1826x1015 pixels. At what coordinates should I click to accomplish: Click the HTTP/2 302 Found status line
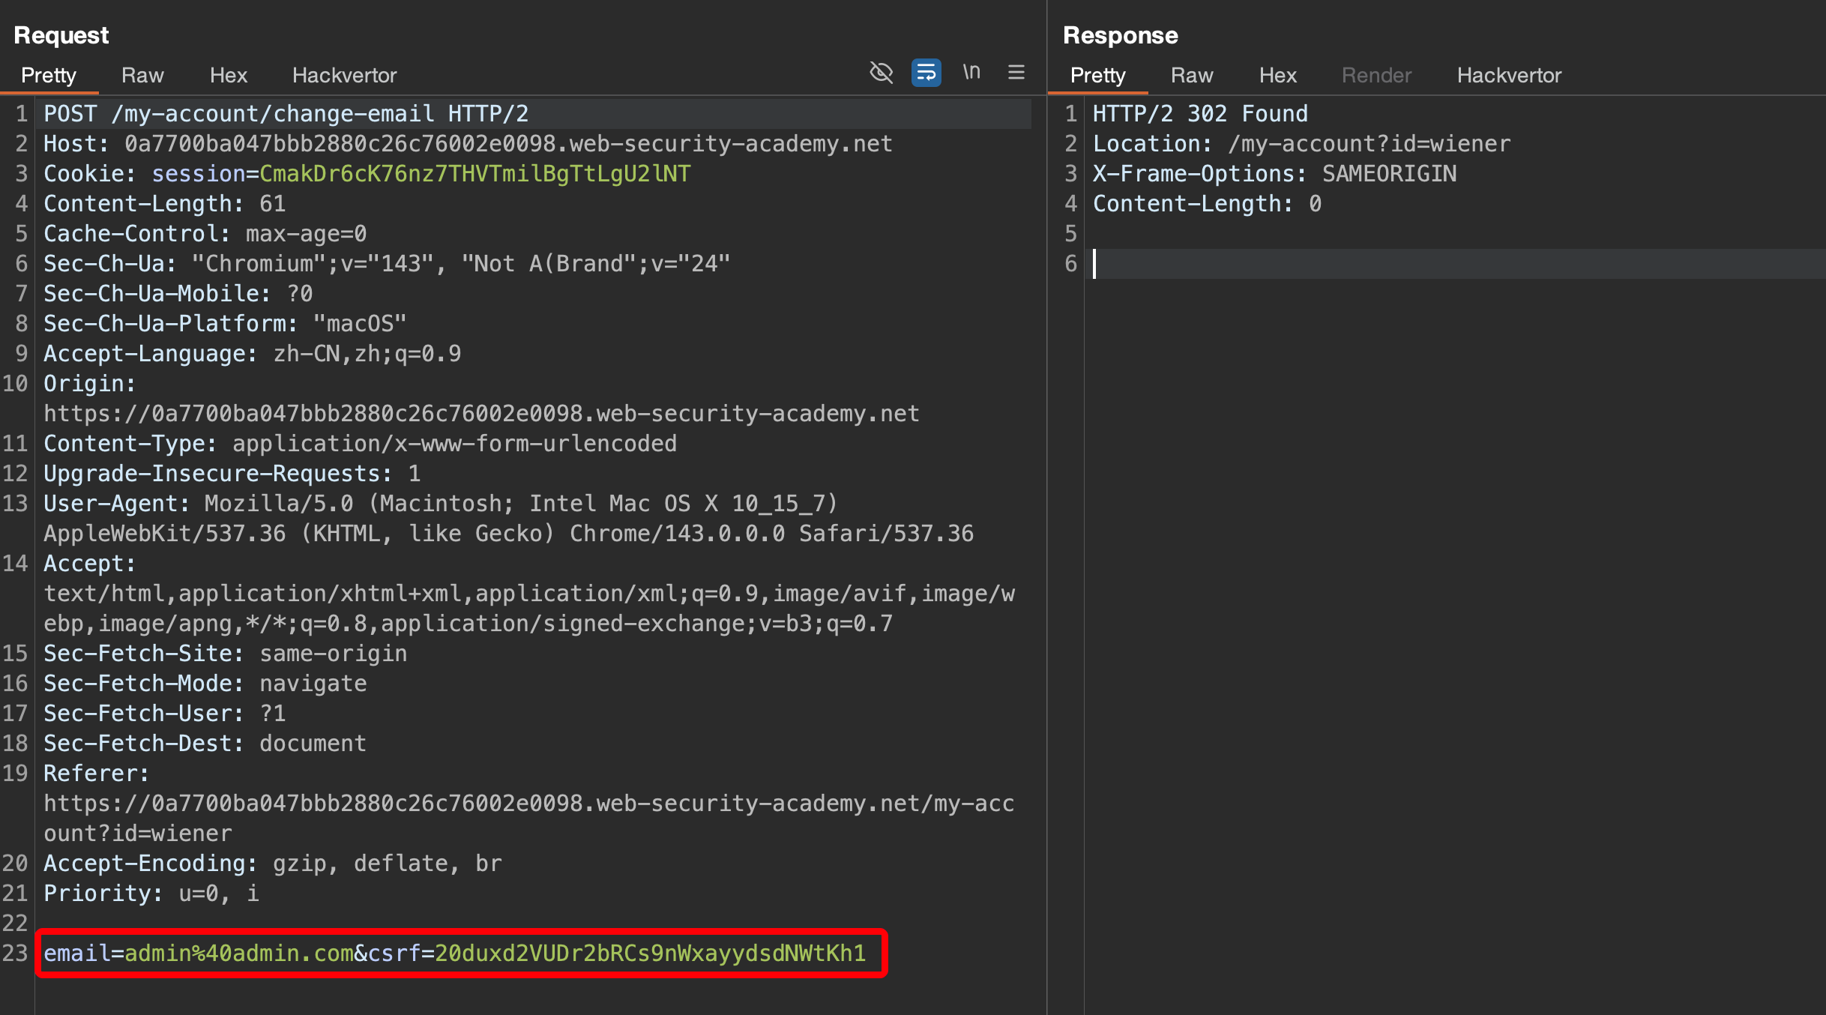coord(1199,114)
